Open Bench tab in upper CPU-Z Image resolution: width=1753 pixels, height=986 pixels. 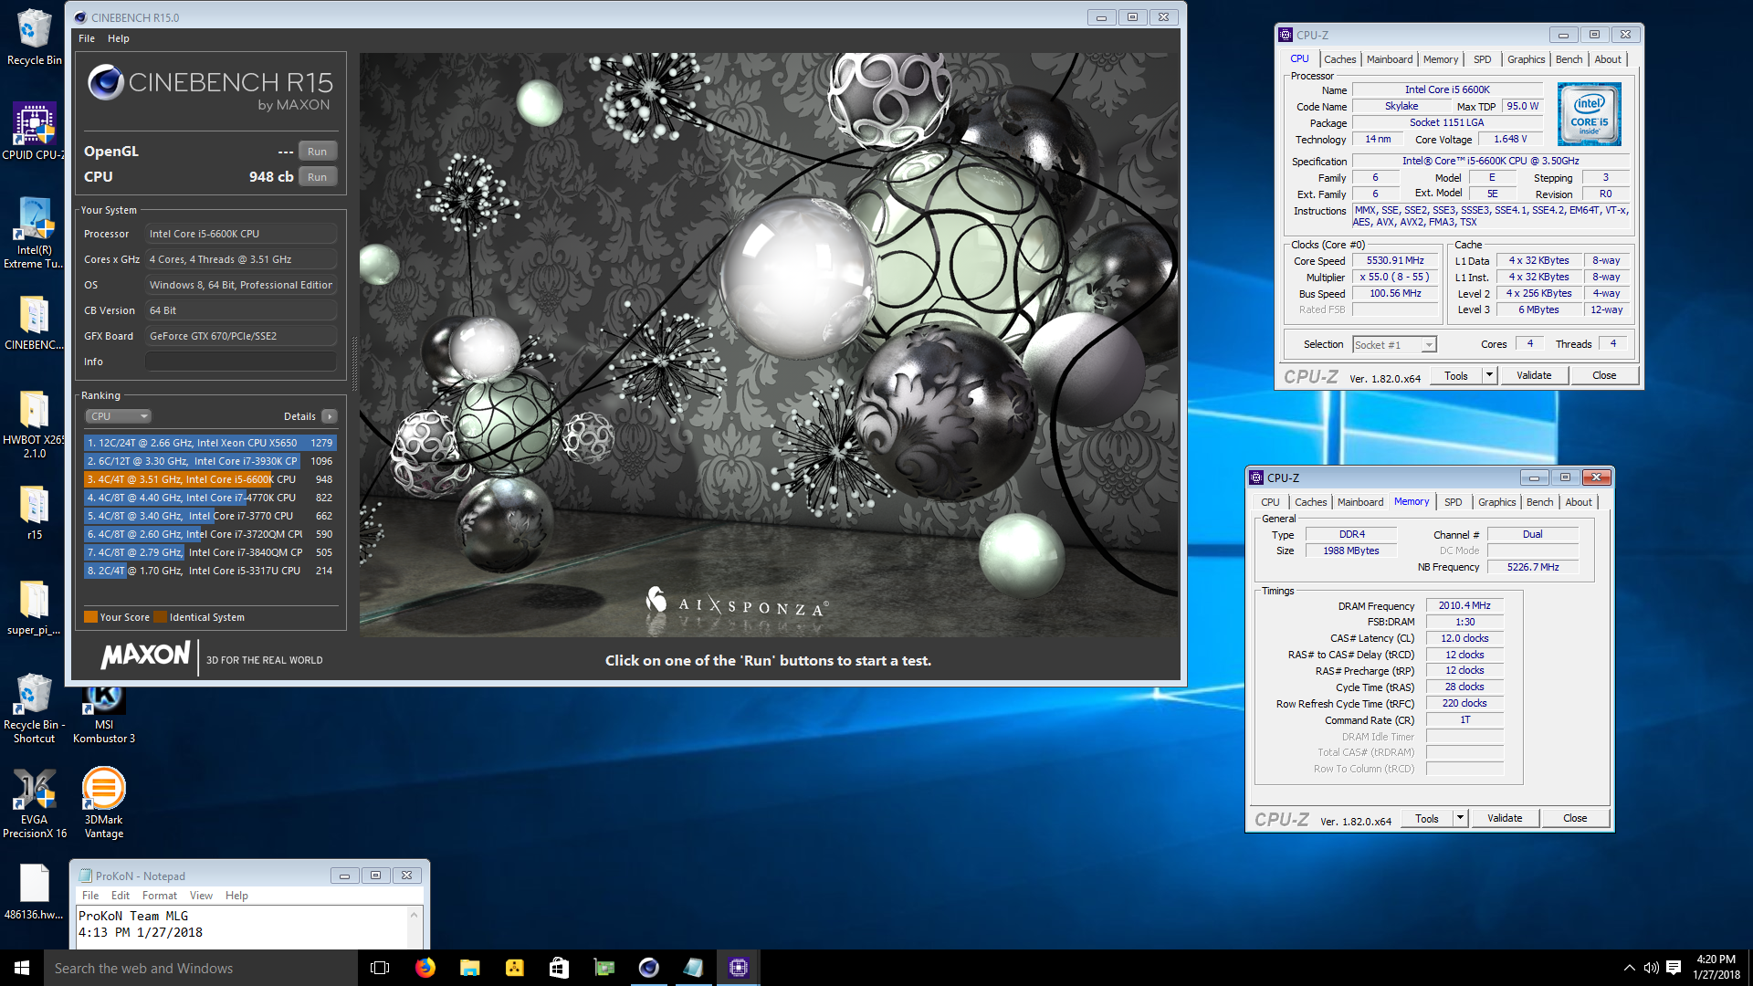click(x=1569, y=59)
